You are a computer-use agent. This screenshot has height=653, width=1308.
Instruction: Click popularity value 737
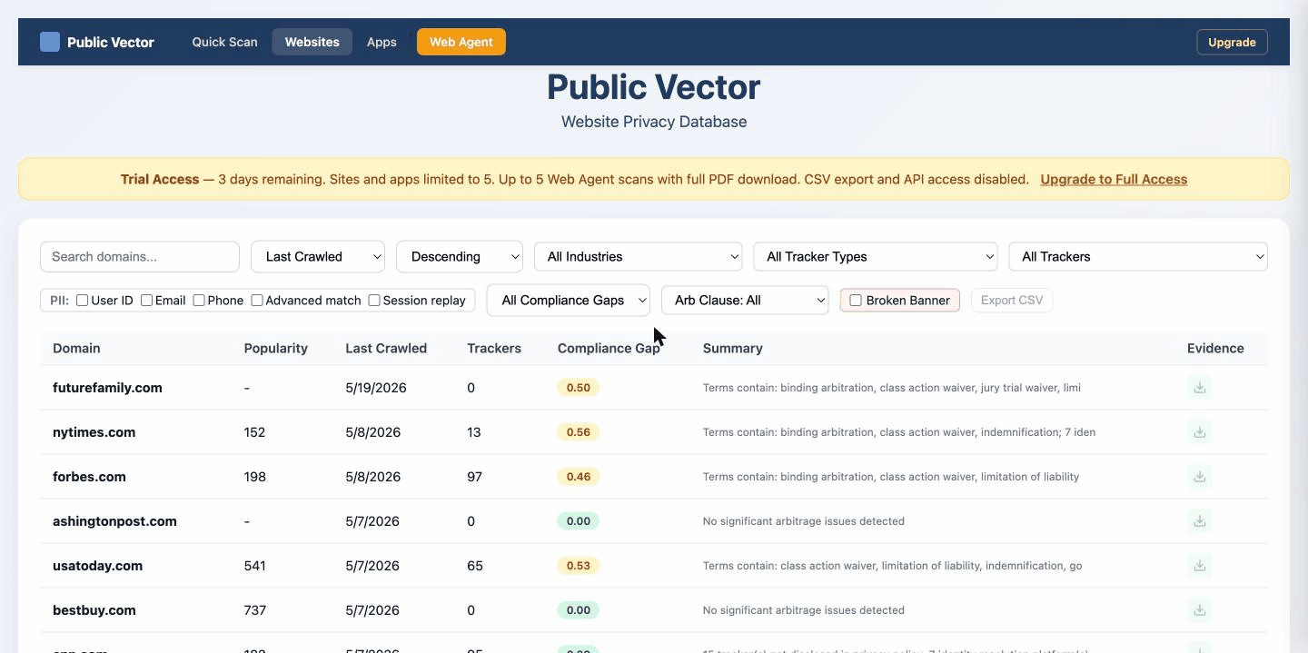coord(255,610)
